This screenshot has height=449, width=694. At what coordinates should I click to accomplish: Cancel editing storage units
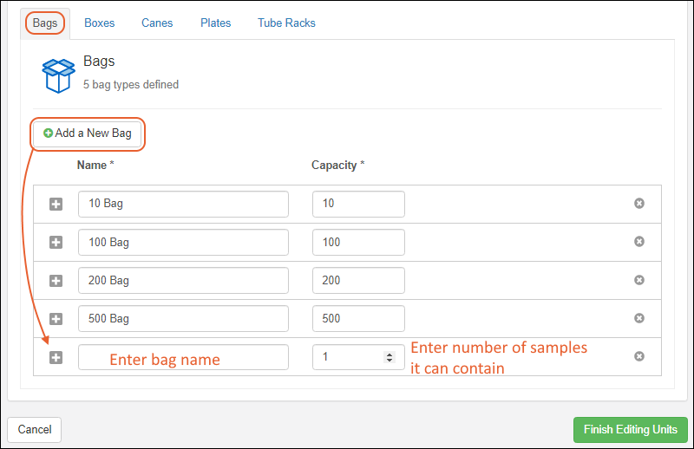click(35, 429)
